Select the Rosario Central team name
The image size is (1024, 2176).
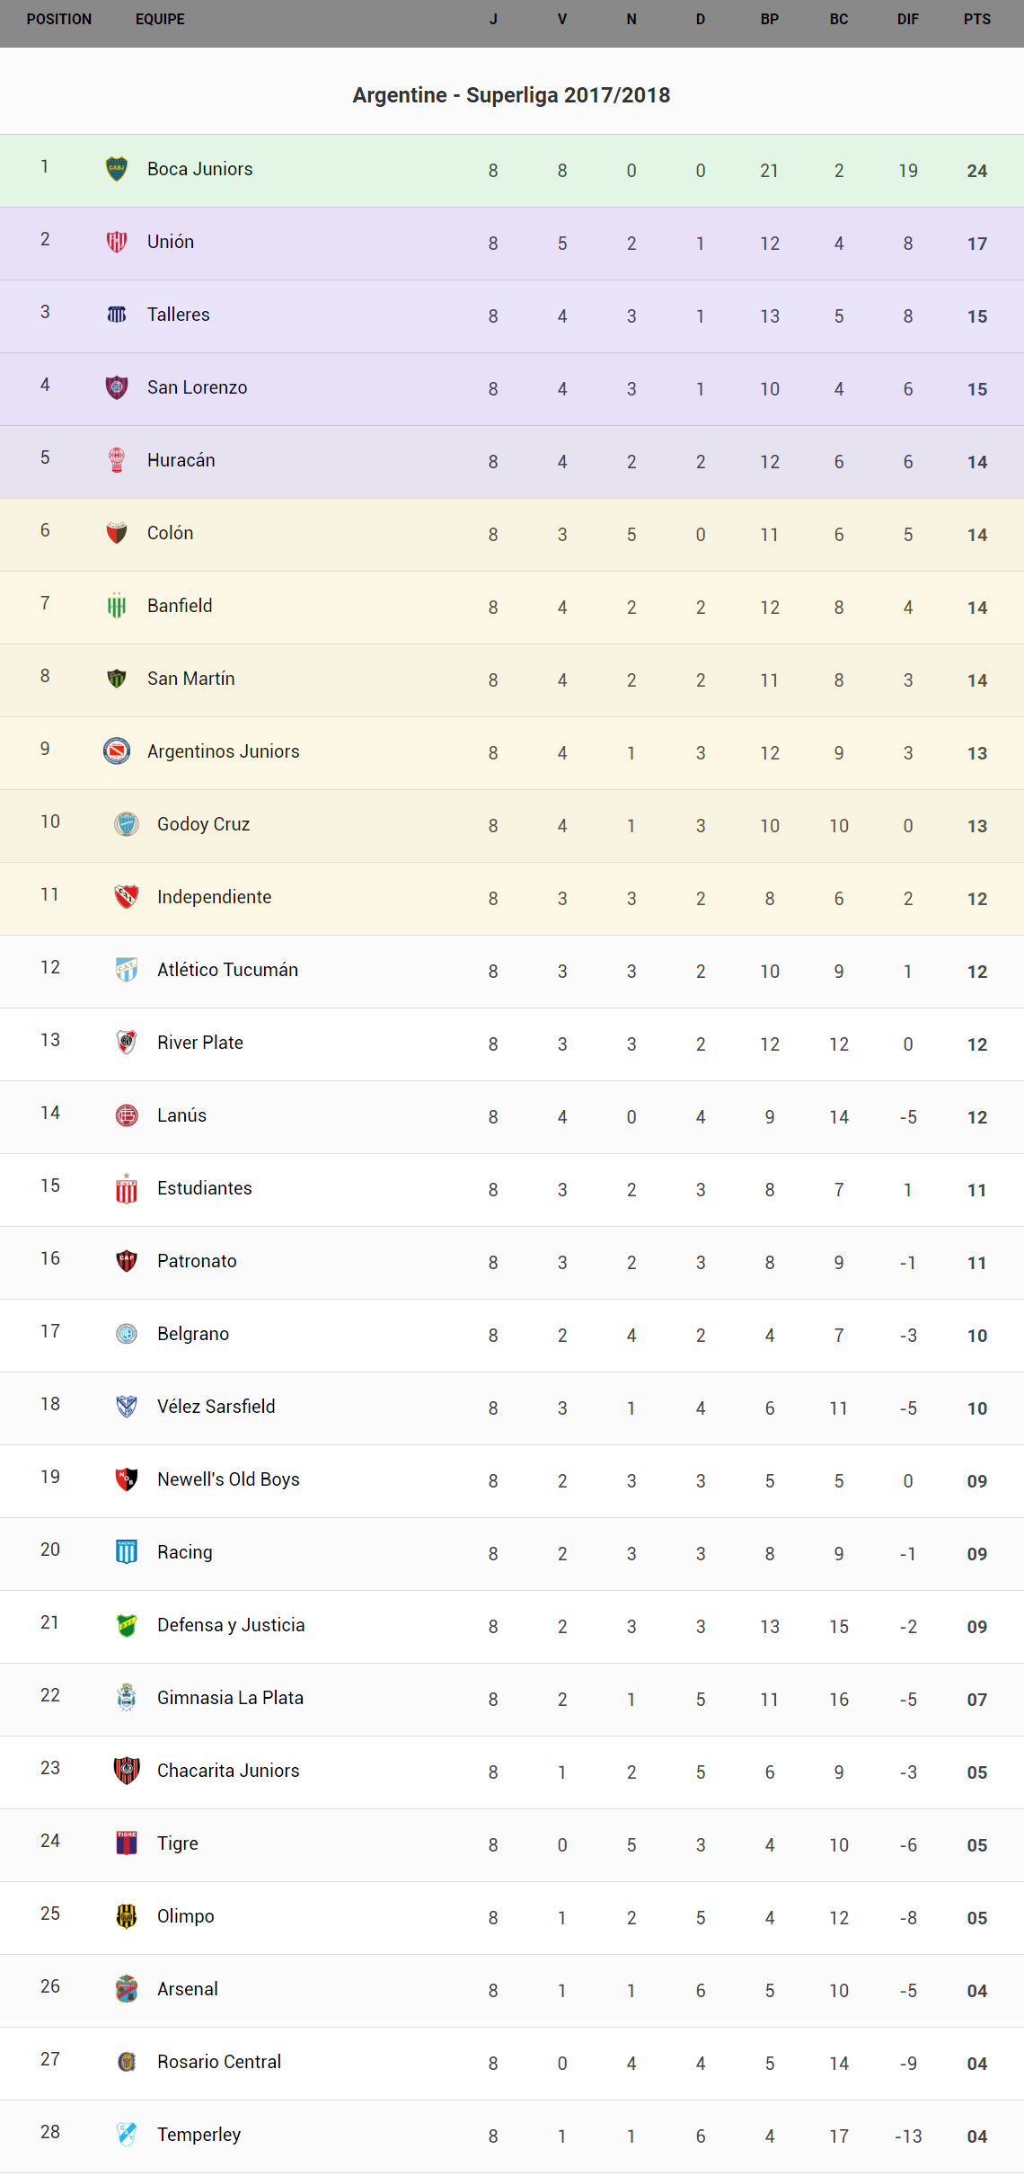coord(218,2062)
